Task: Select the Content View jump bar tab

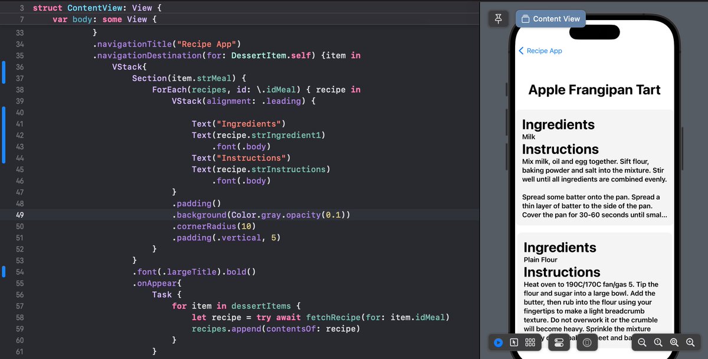Action: (550, 18)
